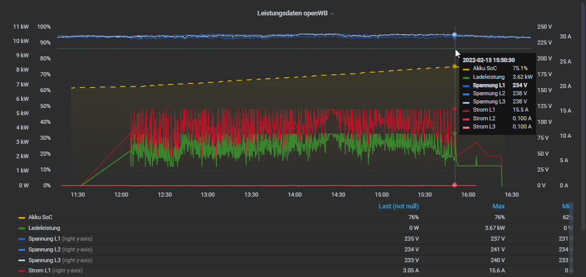Show only Spannung L2 via its legend label
This screenshot has height=277, width=586.
[44, 250]
